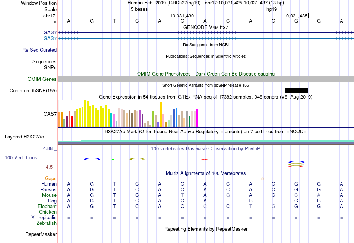Click the GAS7 label beside the GTEx chart
This screenshot has height=243, width=354.
tap(50, 114)
